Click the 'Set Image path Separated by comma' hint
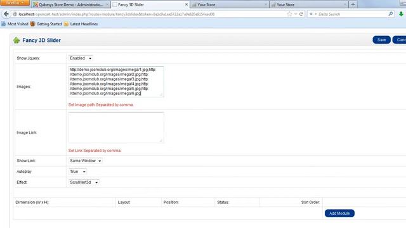 click(101, 104)
